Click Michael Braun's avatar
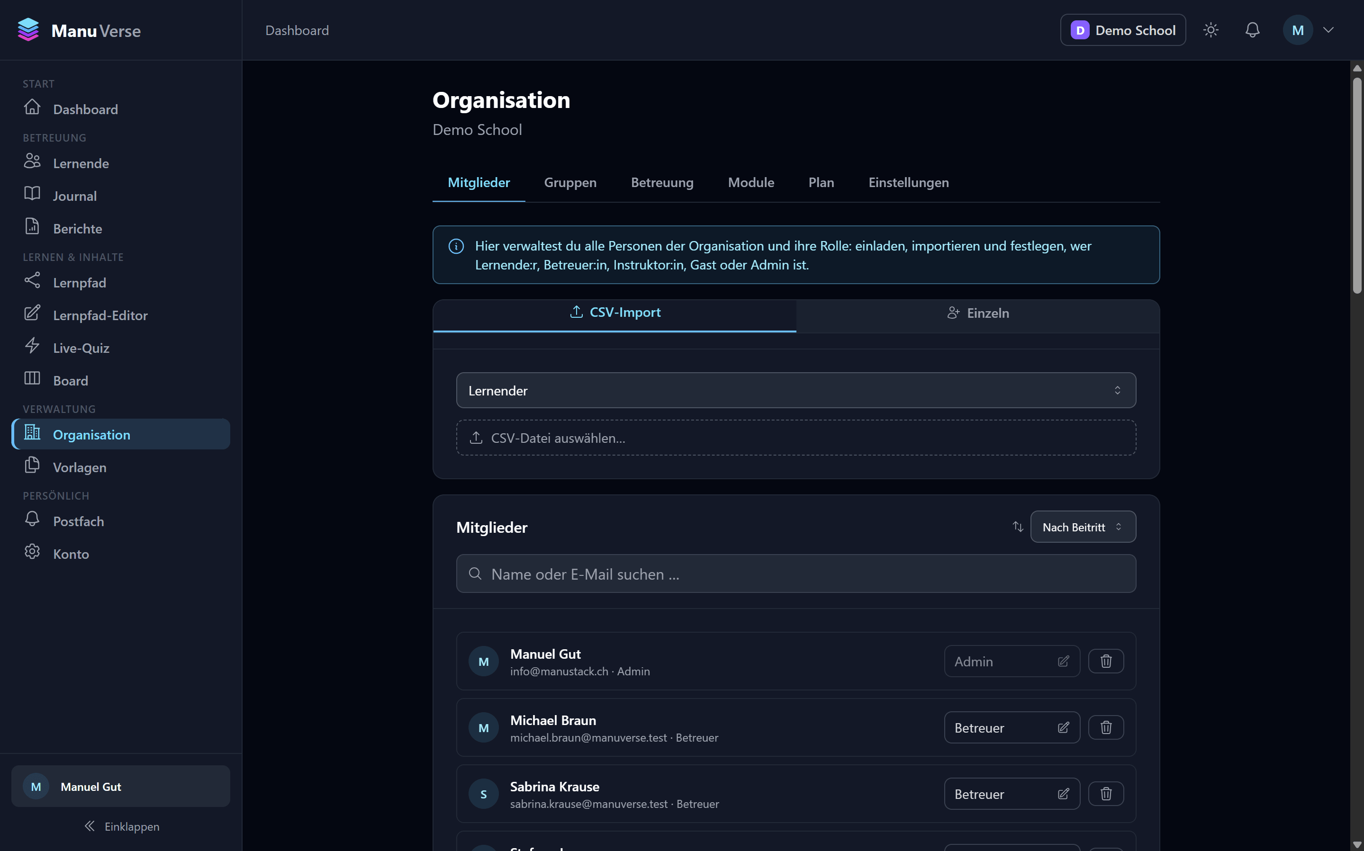 [483, 727]
